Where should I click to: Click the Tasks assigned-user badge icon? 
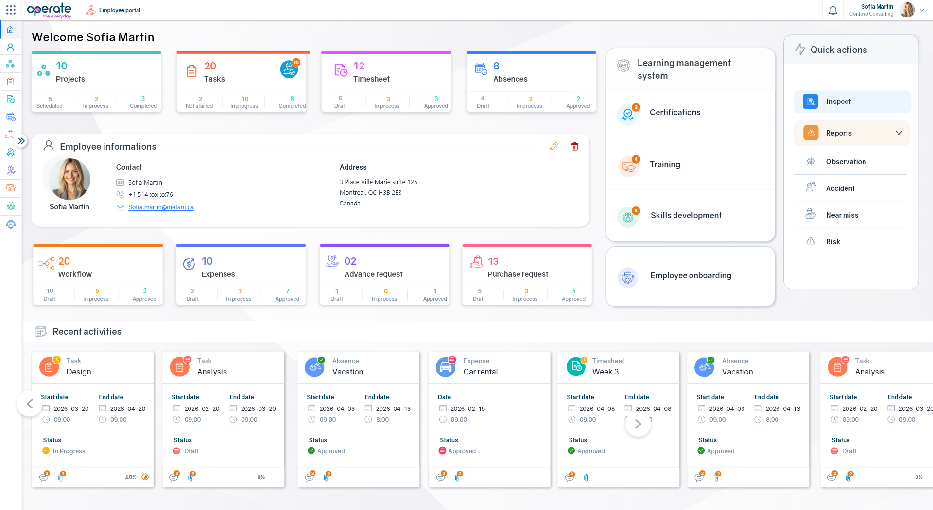(290, 69)
